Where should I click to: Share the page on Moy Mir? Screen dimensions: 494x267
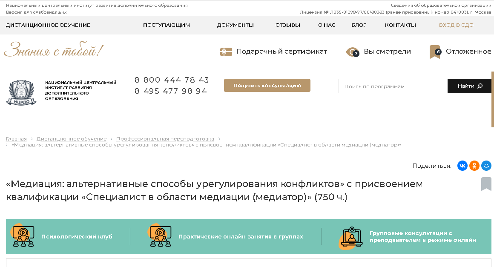(486, 166)
